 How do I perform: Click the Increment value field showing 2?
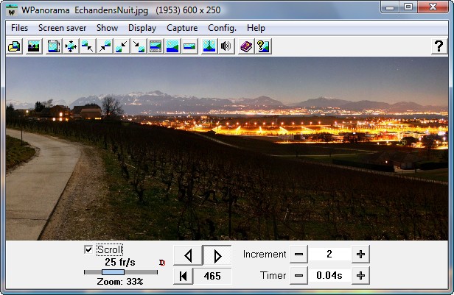(329, 255)
